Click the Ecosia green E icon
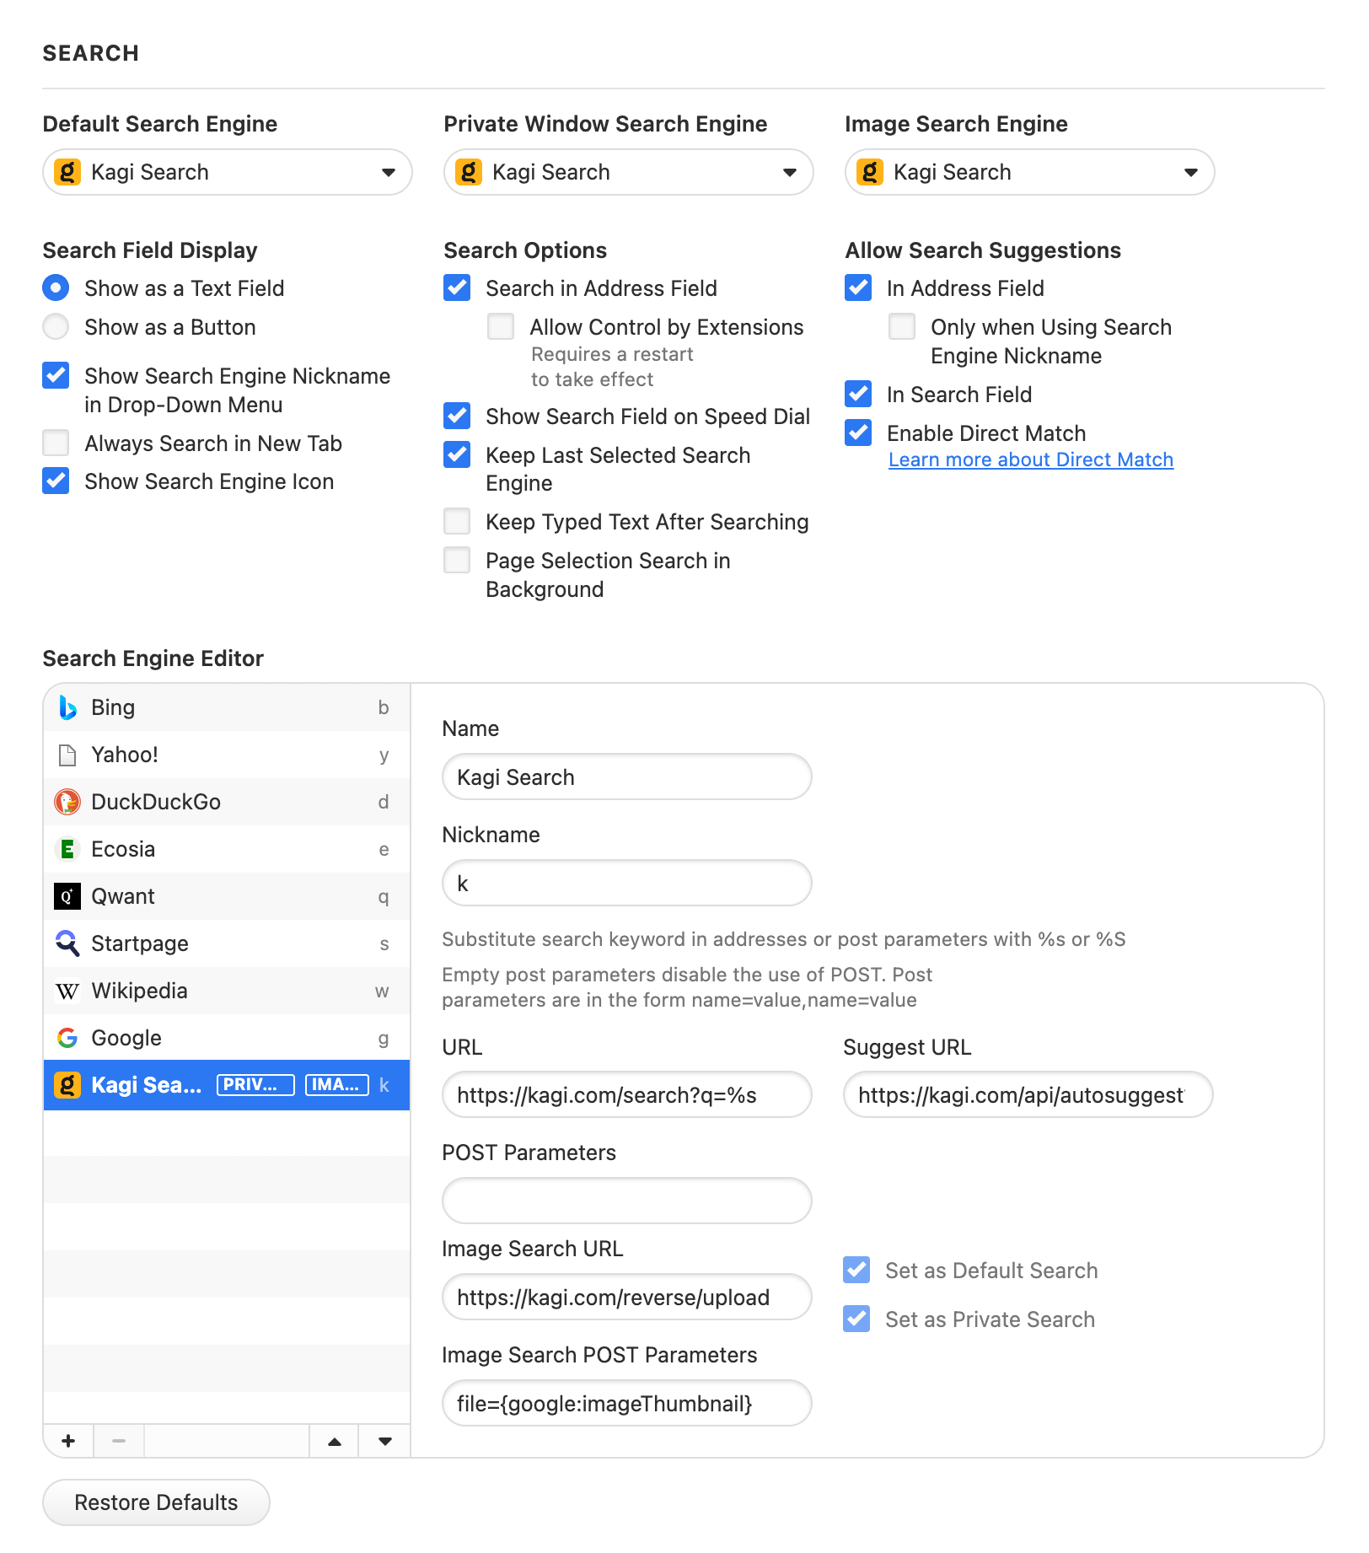1369x1553 pixels. tap(67, 849)
